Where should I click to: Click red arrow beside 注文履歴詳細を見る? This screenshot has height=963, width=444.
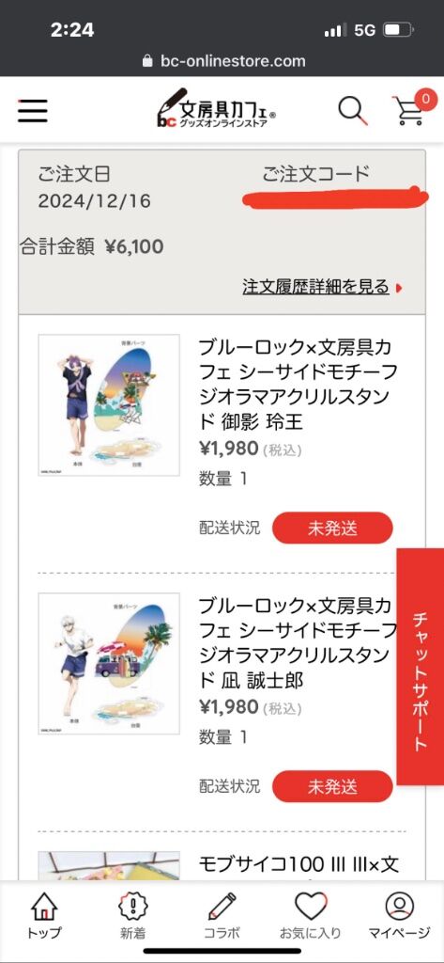pos(399,288)
